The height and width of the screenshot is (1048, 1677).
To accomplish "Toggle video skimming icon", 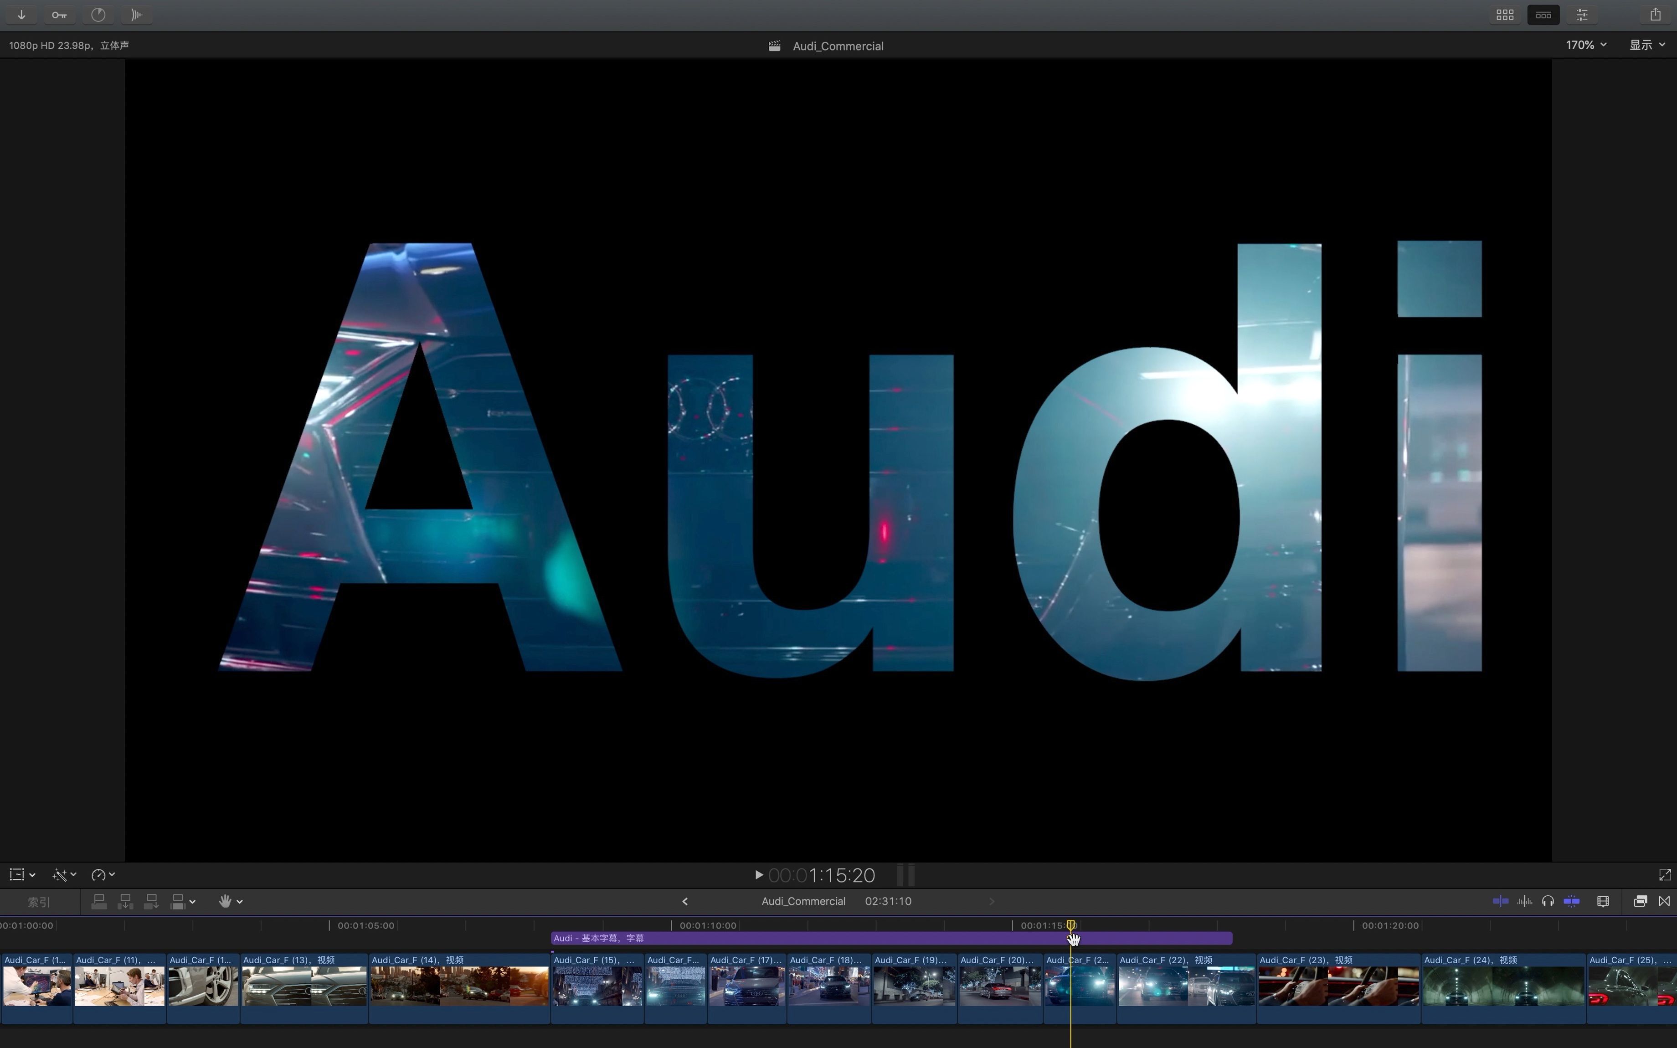I will 1500,901.
